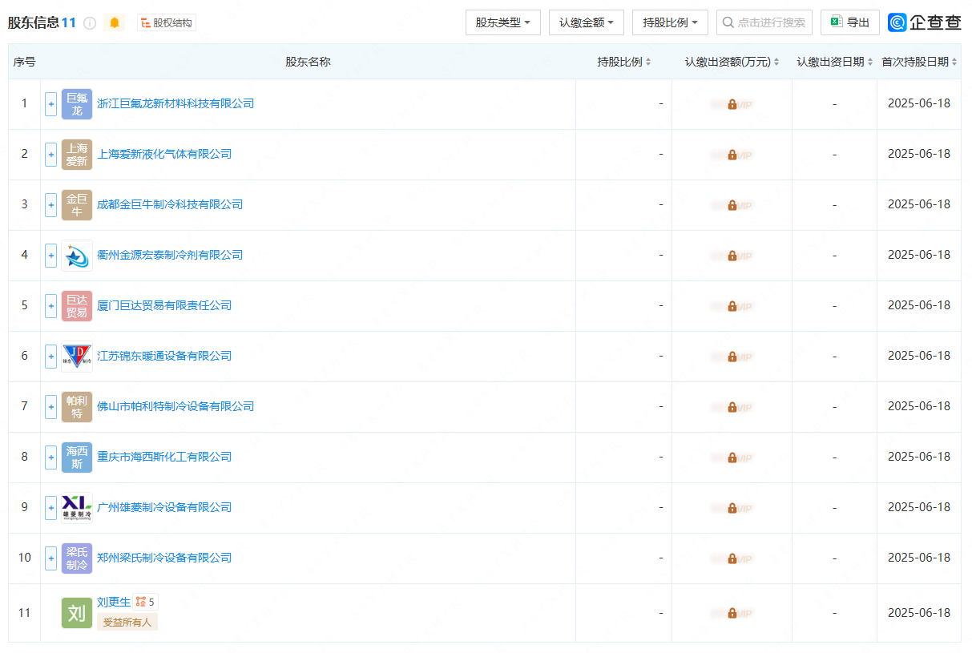Open 广州雄菱制冷设备有限公司 company page
The image size is (972, 653).
click(164, 507)
